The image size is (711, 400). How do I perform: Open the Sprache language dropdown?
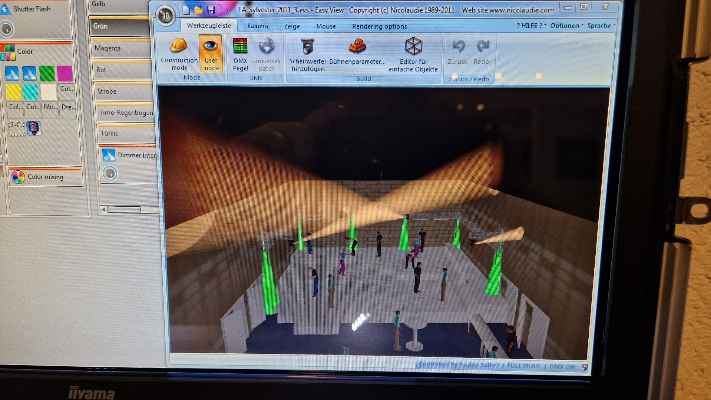(x=601, y=26)
